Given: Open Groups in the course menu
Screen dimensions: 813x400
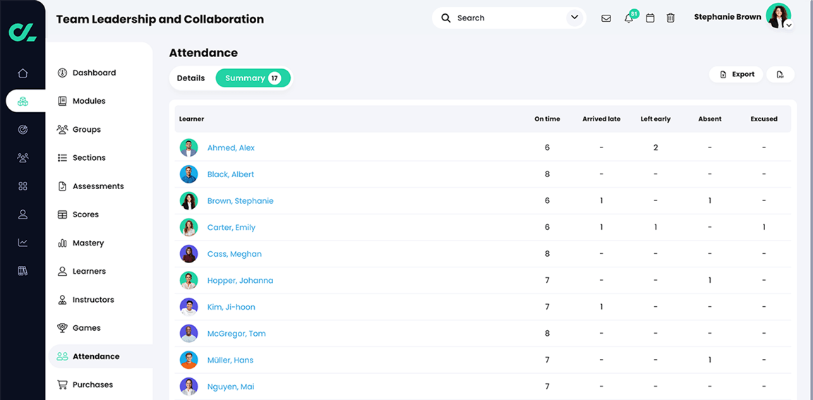Looking at the screenshot, I should (87, 130).
